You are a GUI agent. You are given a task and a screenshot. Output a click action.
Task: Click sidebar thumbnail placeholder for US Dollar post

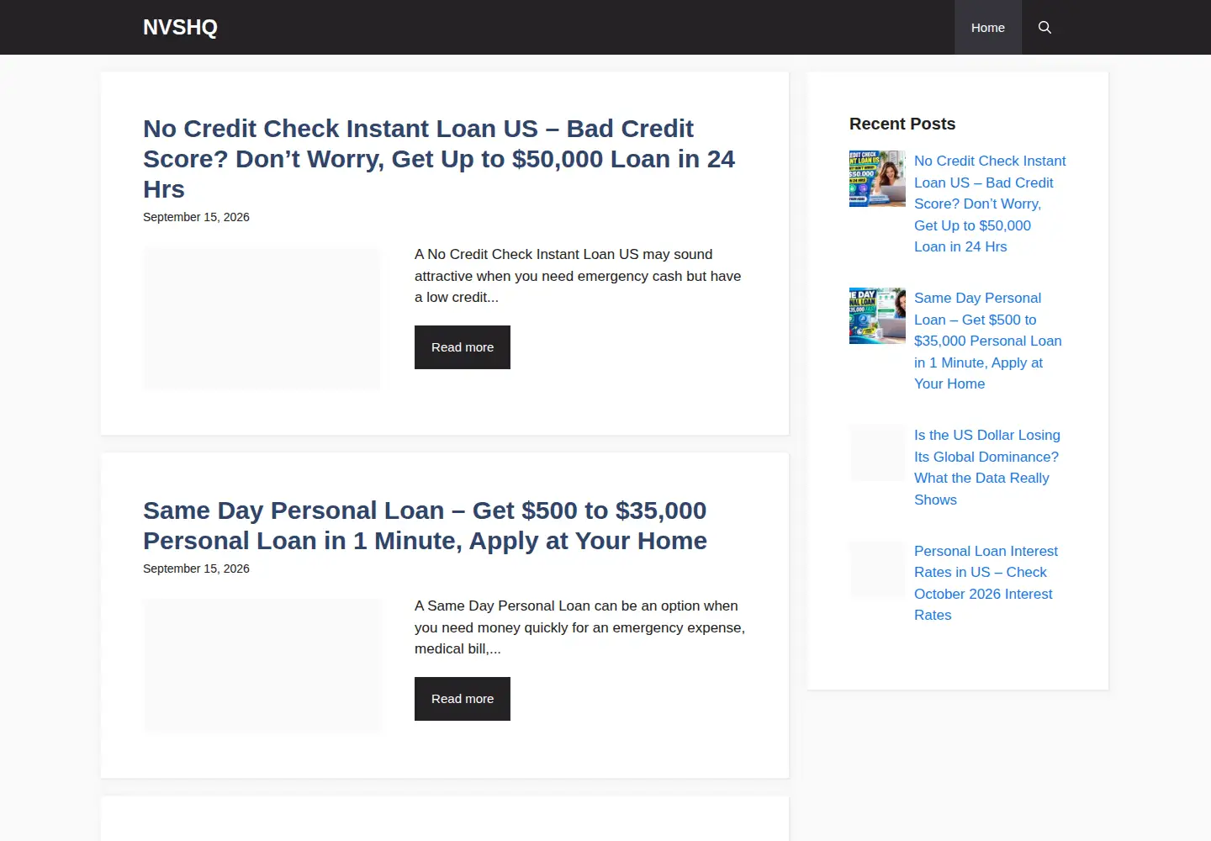point(877,453)
